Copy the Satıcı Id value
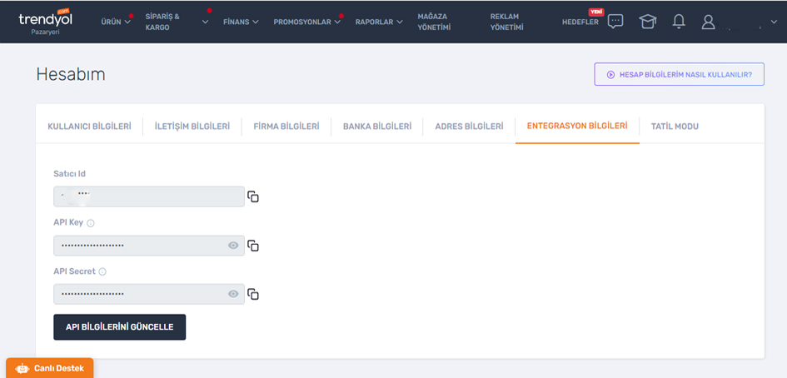The image size is (787, 378). pyautogui.click(x=253, y=196)
